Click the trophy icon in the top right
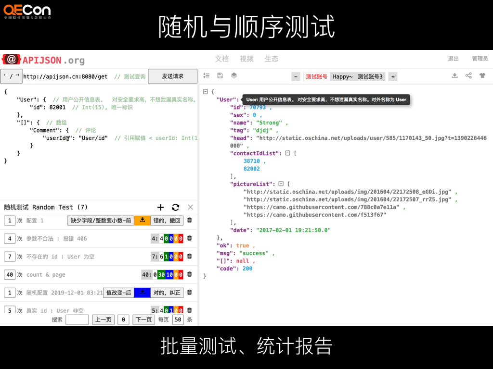 pos(482,75)
